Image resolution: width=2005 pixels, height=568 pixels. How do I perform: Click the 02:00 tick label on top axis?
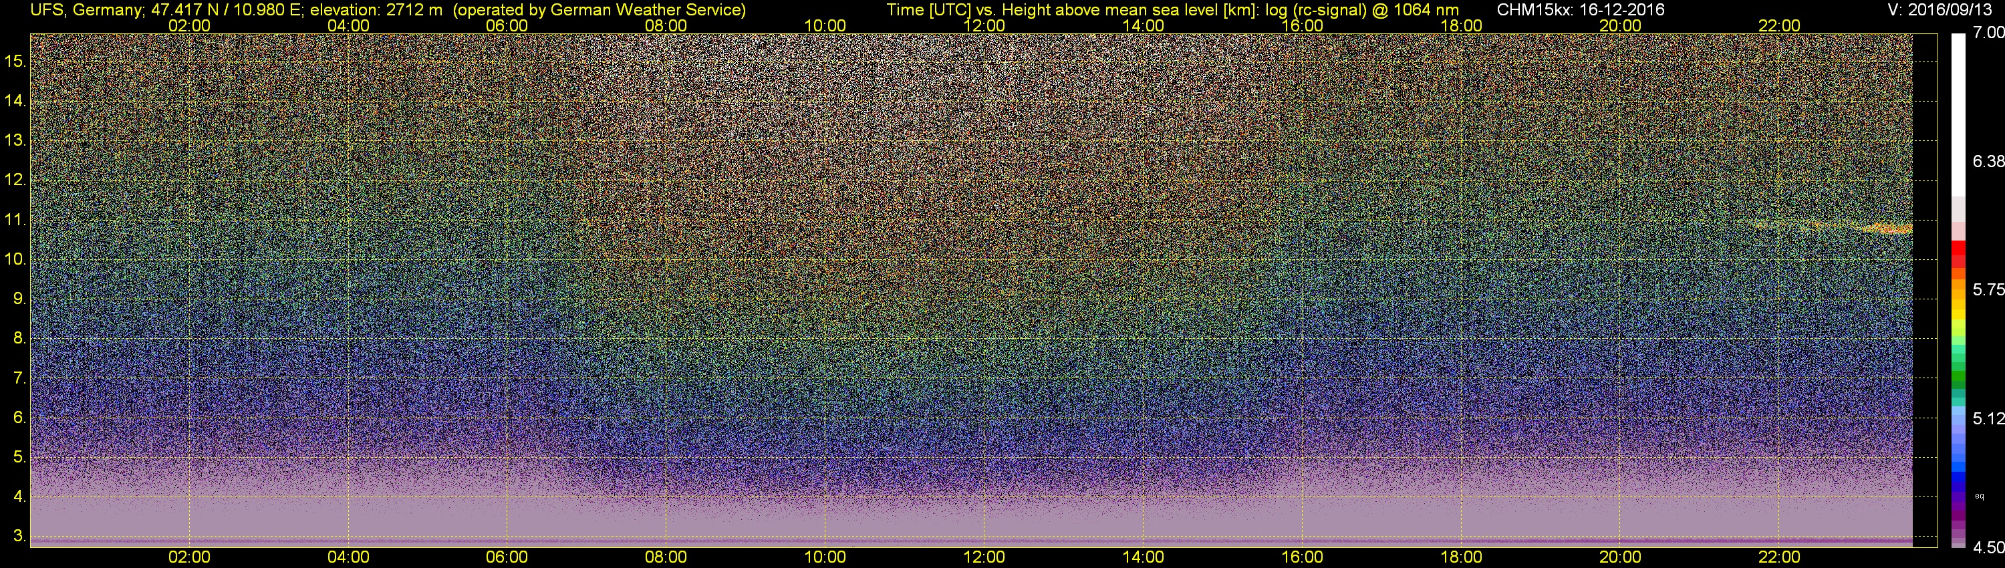point(189,25)
